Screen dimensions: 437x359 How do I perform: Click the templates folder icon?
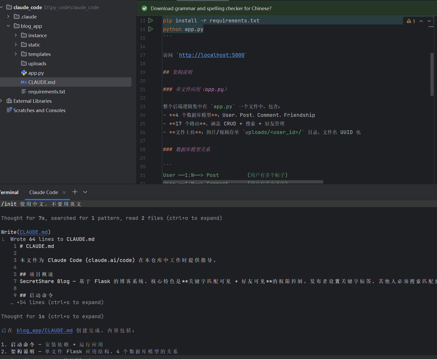pos(24,54)
